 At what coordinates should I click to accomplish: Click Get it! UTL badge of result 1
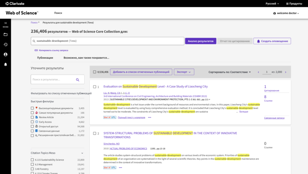[110, 117]
